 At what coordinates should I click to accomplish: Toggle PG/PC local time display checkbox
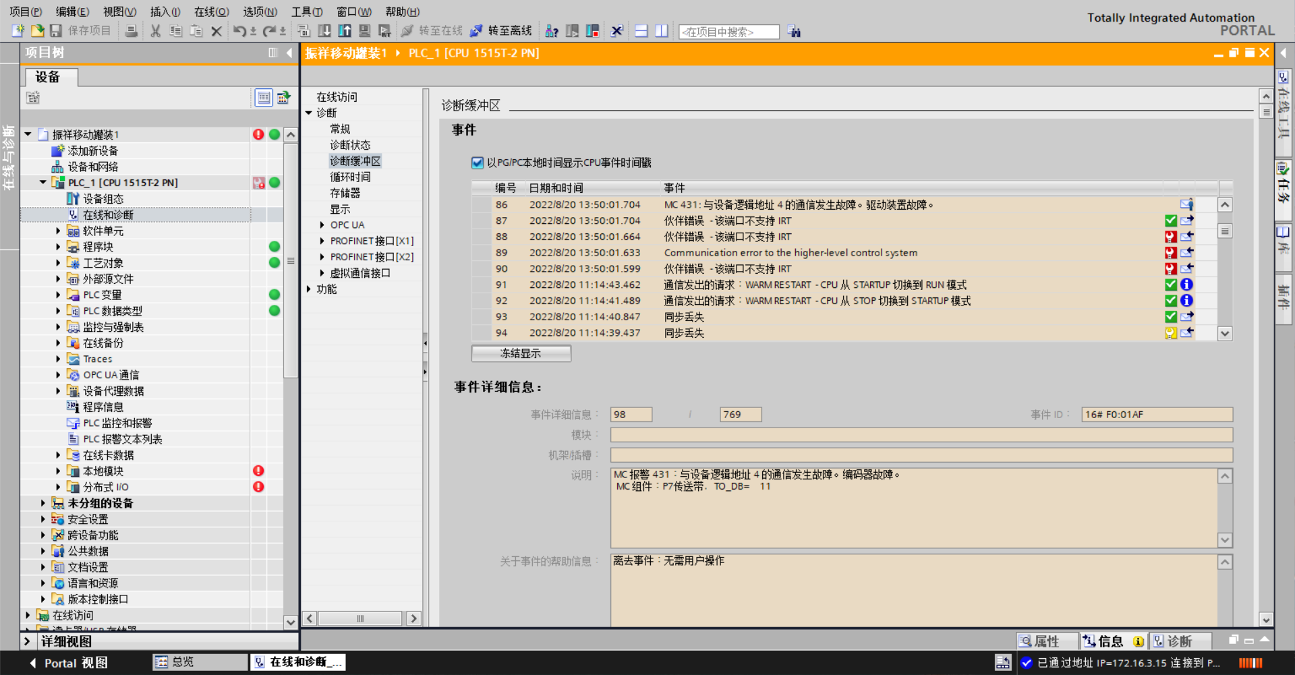click(478, 163)
